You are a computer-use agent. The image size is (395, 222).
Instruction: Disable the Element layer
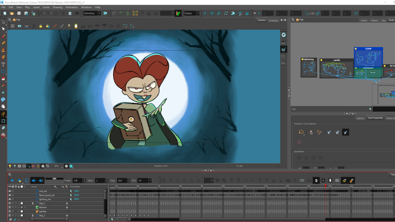point(10,207)
